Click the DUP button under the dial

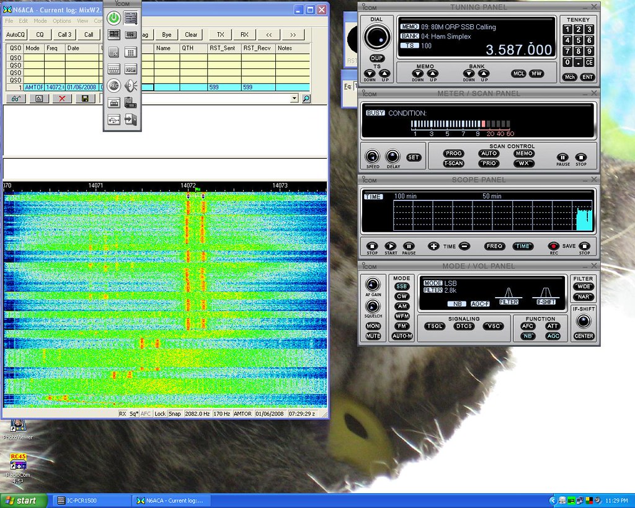point(376,58)
